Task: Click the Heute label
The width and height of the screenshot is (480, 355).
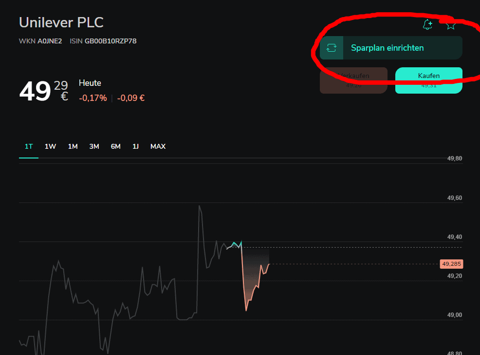Action: tap(90, 83)
